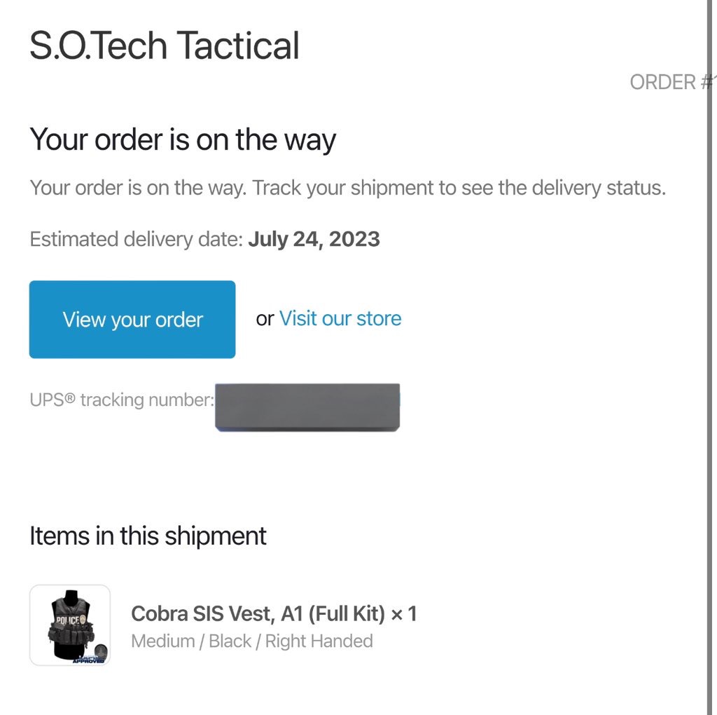Click the APPROVED badge on product image
The image size is (717, 715).
pyautogui.click(x=89, y=660)
